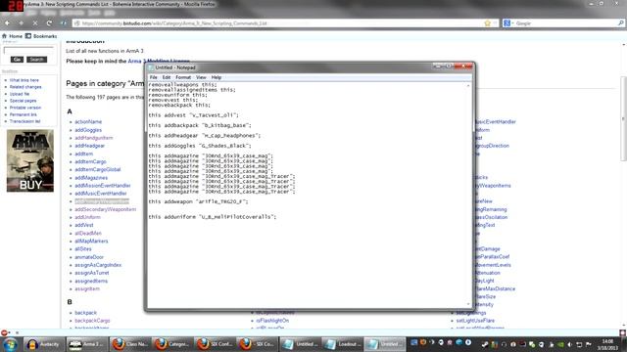Click the Google search input field

pos(566,23)
